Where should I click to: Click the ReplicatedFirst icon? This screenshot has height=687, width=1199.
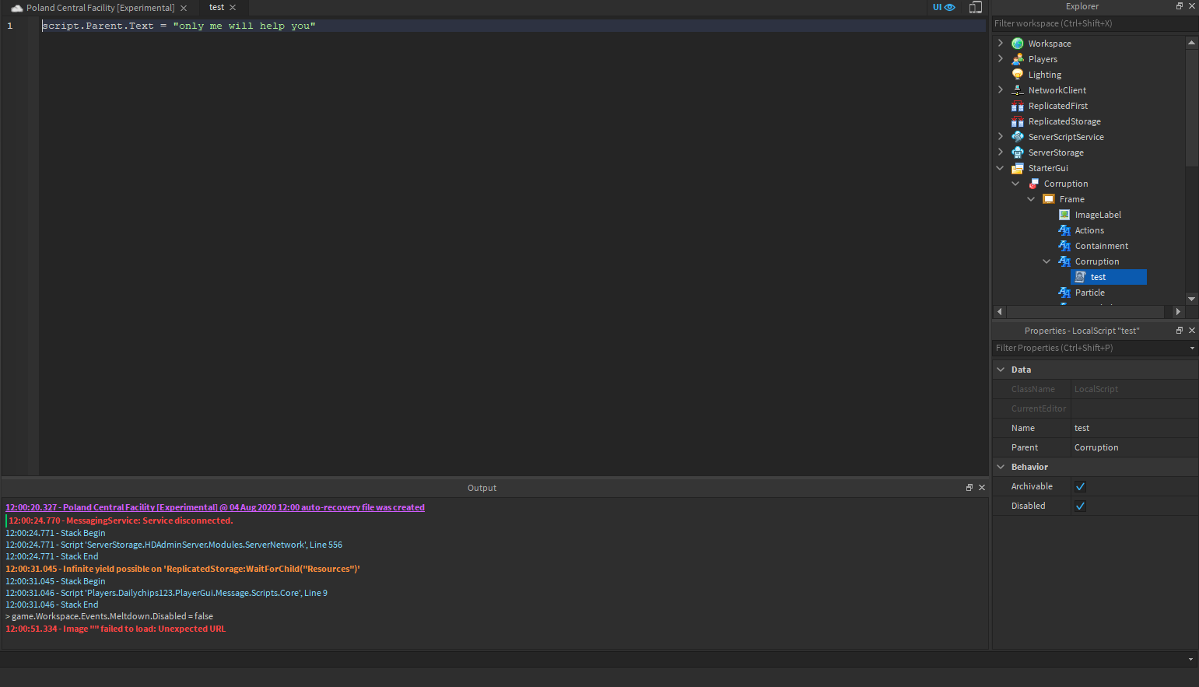(x=1017, y=106)
